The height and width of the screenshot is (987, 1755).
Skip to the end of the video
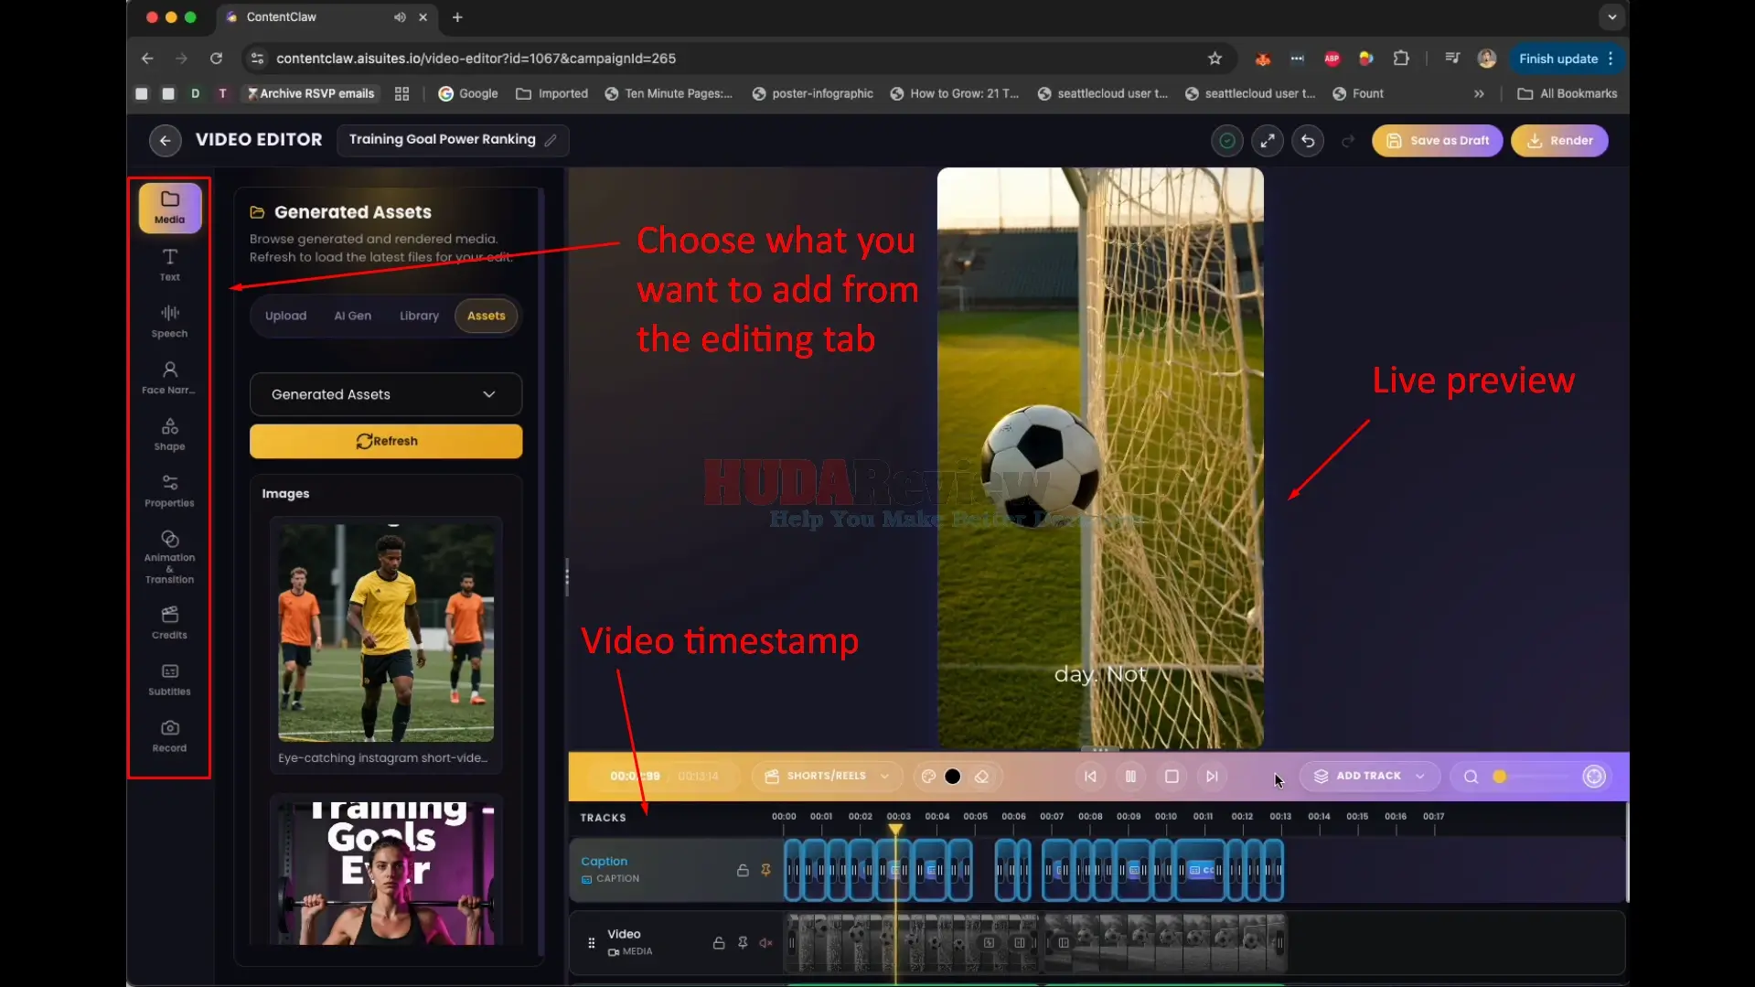coord(1212,777)
